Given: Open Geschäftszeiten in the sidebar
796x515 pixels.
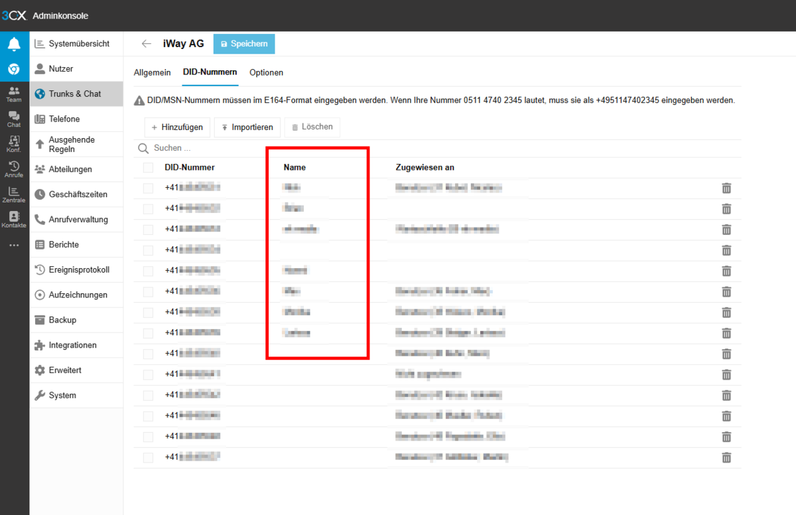Looking at the screenshot, I should (76, 194).
